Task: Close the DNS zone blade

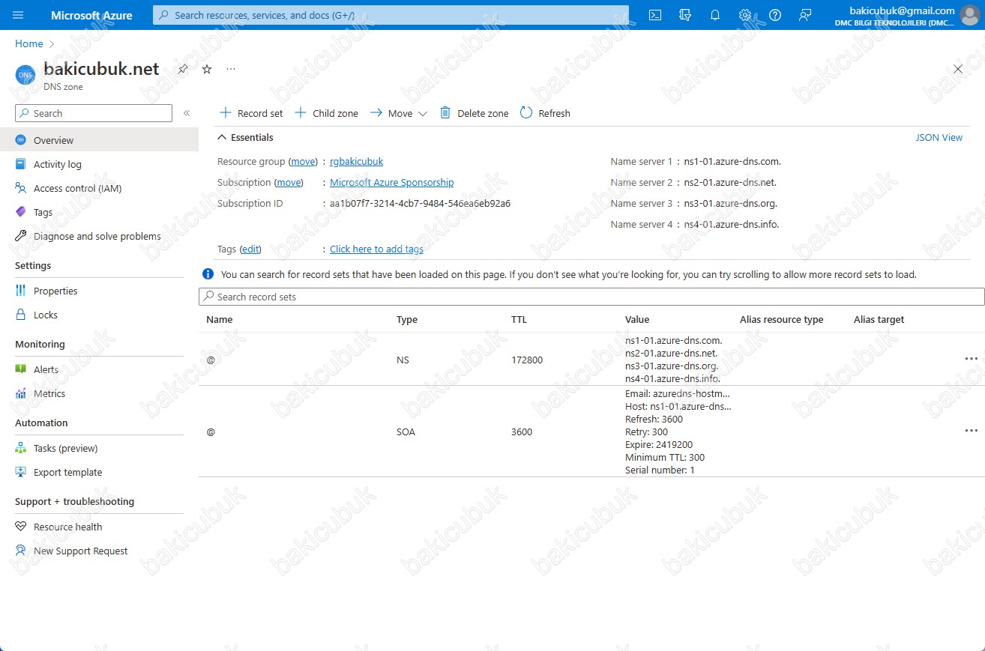Action: (958, 69)
